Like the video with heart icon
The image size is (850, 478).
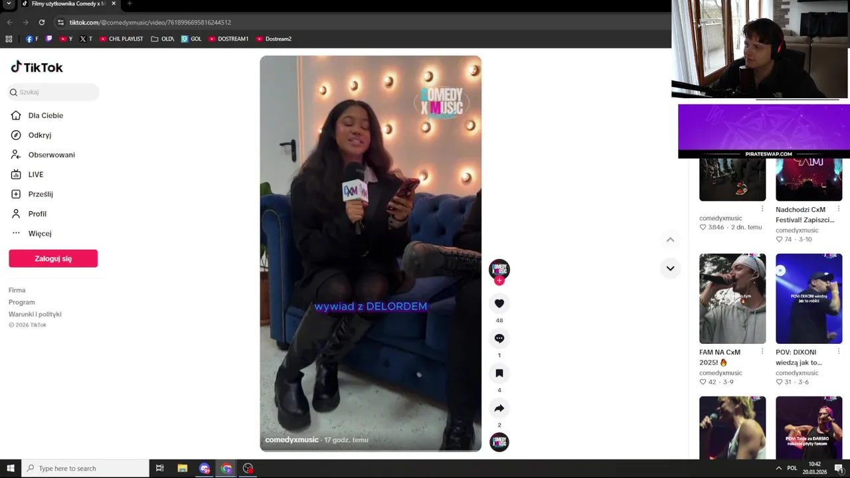pyautogui.click(x=499, y=303)
